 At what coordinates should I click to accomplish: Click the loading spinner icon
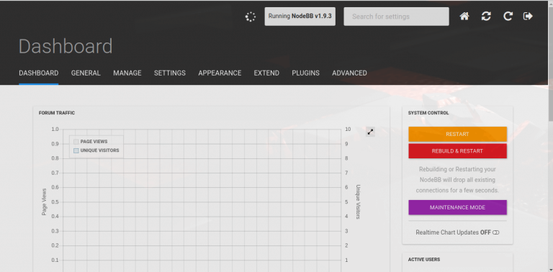tap(251, 17)
